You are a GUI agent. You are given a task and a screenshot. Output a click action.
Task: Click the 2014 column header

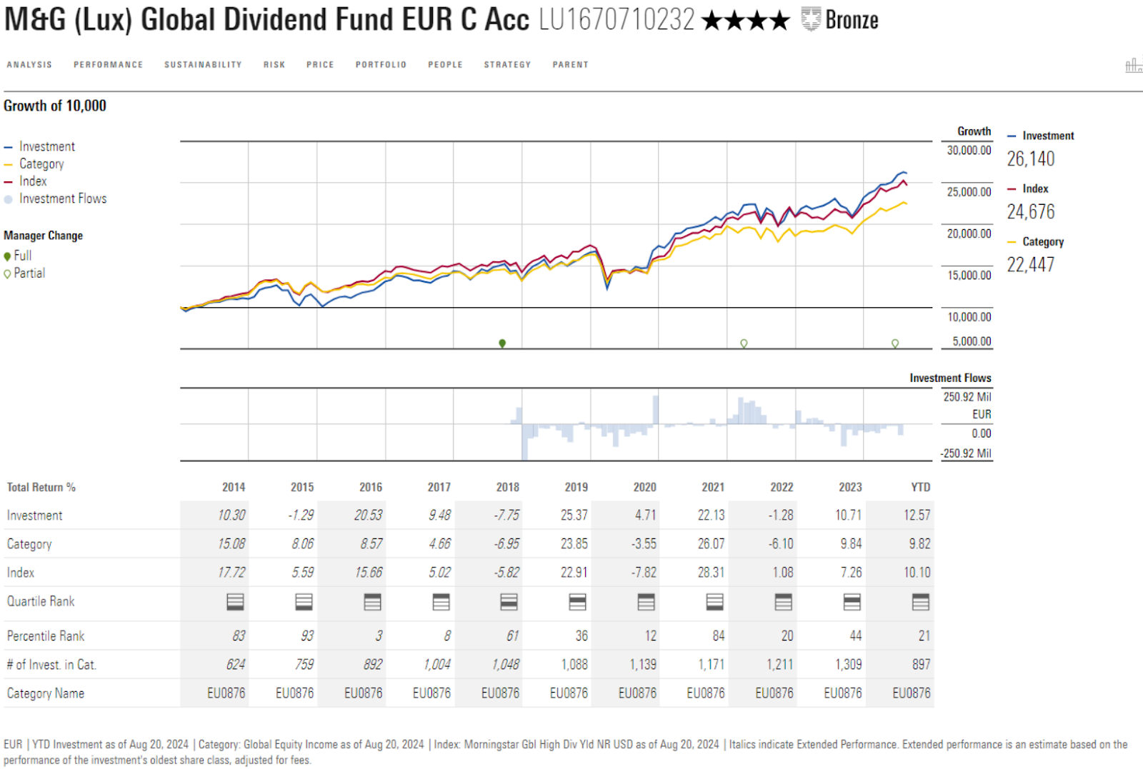(234, 487)
